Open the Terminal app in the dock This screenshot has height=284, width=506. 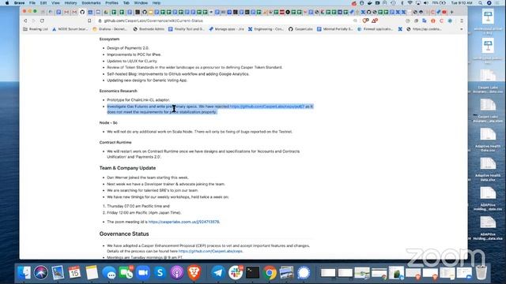pyautogui.click(x=253, y=273)
